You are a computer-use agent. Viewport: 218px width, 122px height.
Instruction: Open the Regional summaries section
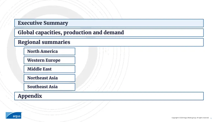109,42
